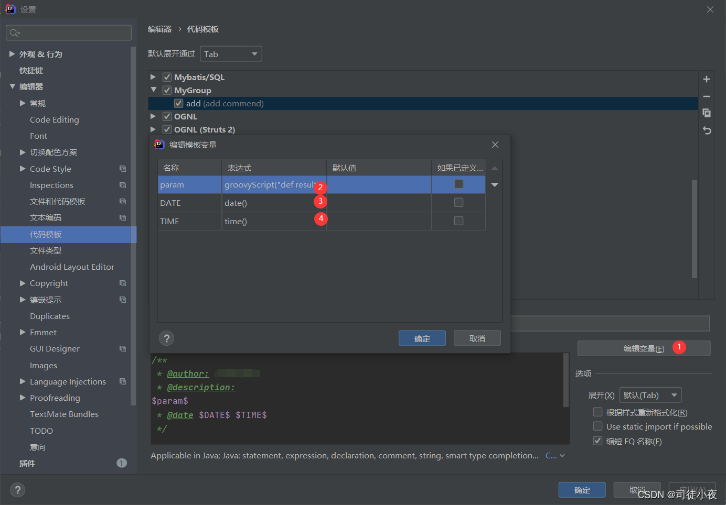The image size is (726, 505).
Task: Click the Language Injections project-scope icon
Action: [123, 381]
